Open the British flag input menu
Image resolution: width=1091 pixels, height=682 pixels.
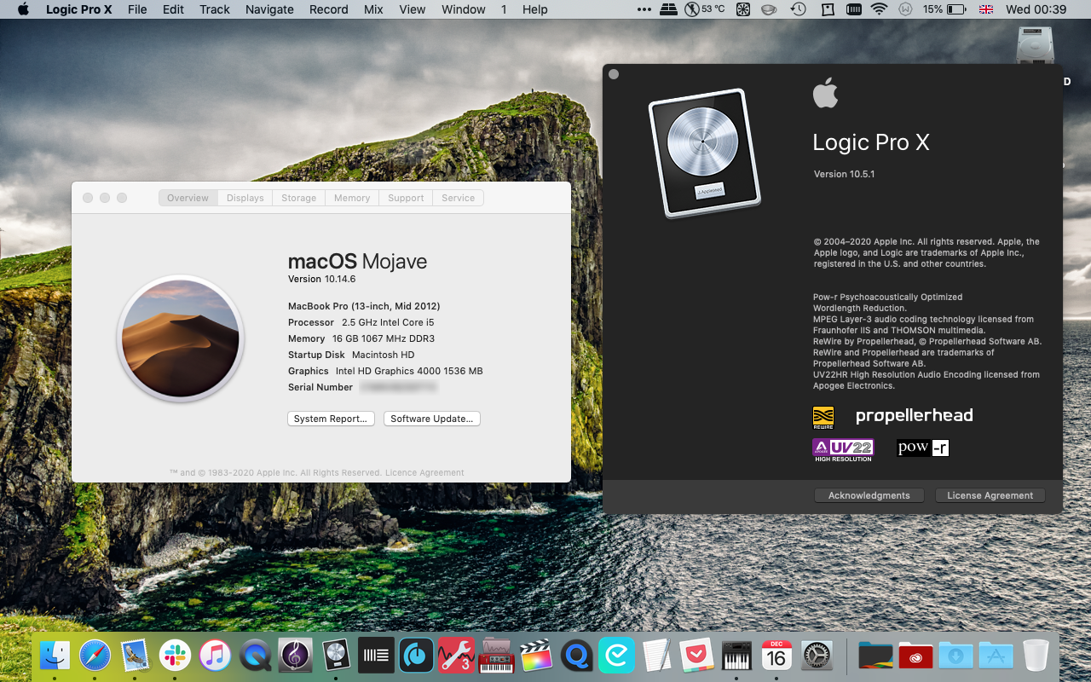coord(986,9)
